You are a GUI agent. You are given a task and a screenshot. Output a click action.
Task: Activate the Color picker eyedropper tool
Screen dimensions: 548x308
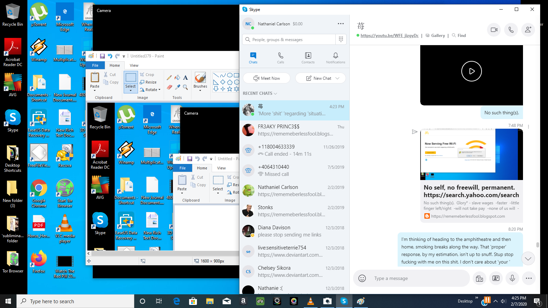[177, 87]
